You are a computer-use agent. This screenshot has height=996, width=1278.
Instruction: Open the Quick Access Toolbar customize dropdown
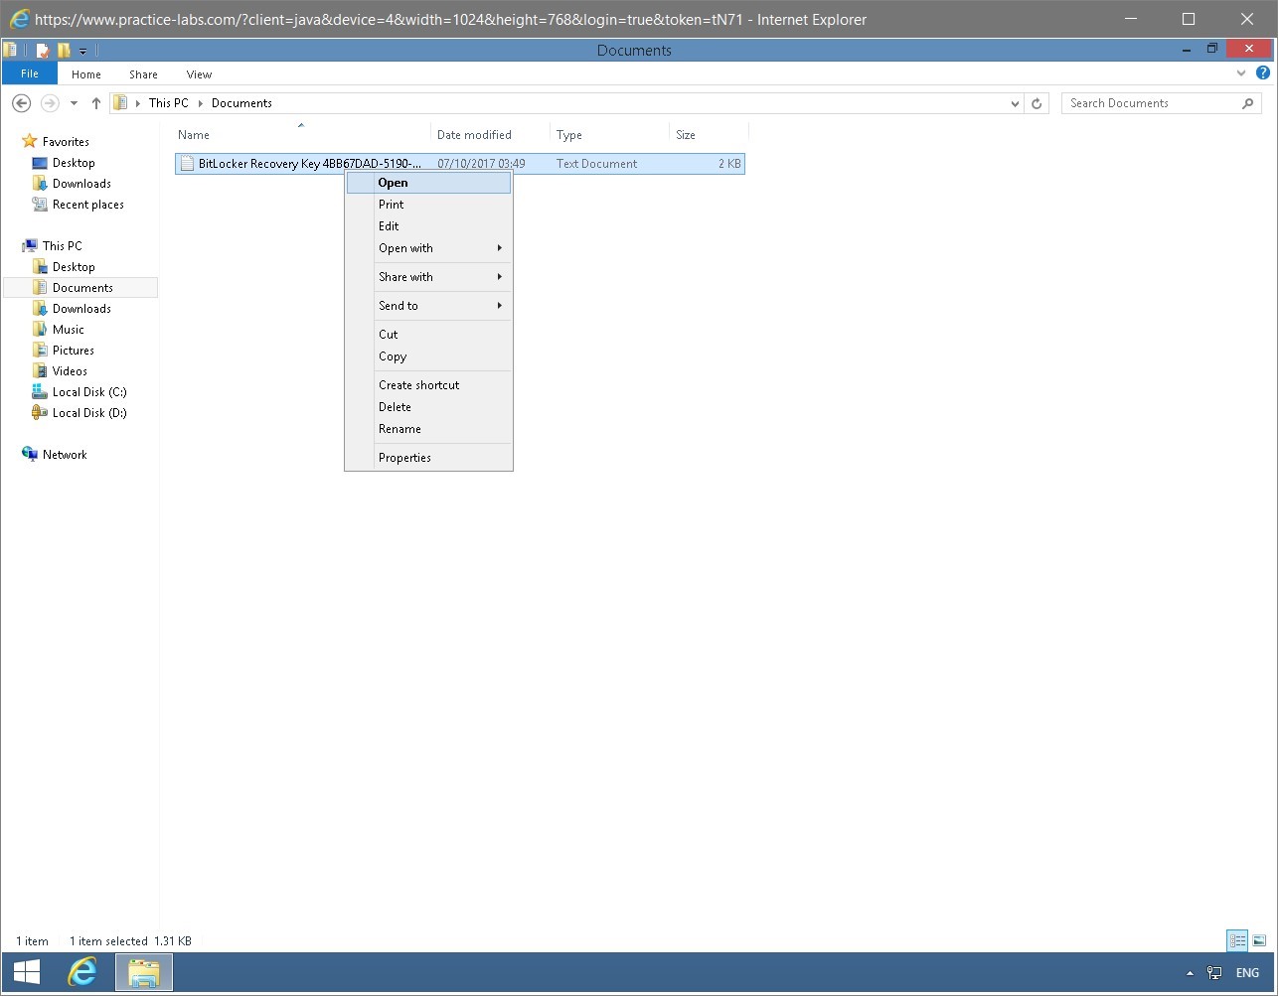[82, 50]
